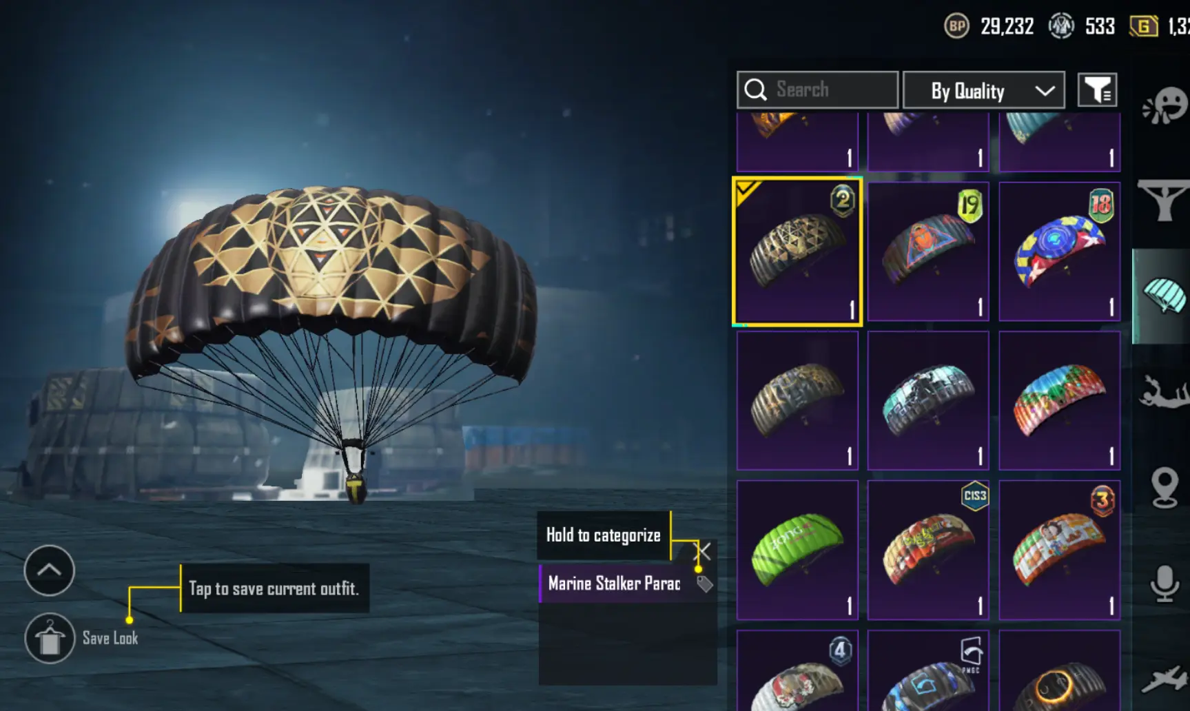The width and height of the screenshot is (1190, 711).
Task: Select the skydiving pose category icon
Action: [x=1164, y=391]
